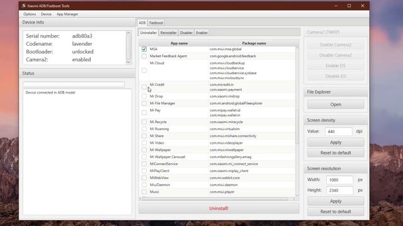The width and height of the screenshot is (403, 226).
Task: Click the App name column header
Action: click(179, 43)
